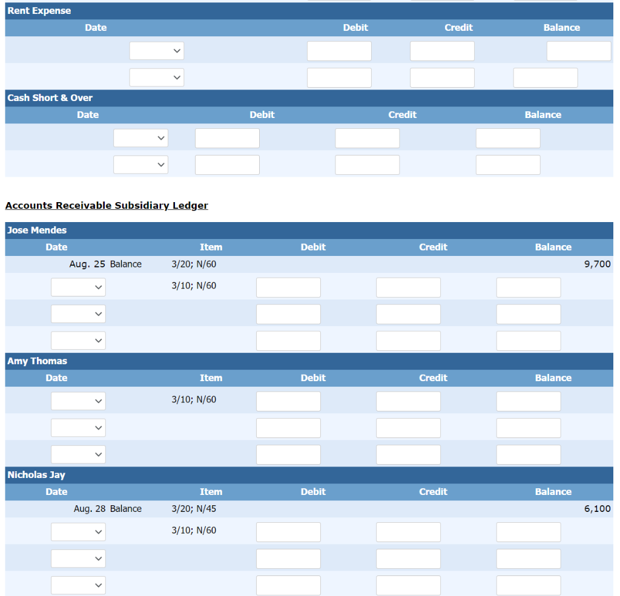Screen dimensions: 620x596
Task: Open the second date dropdown under Jose Mendes
Action: tap(78, 313)
